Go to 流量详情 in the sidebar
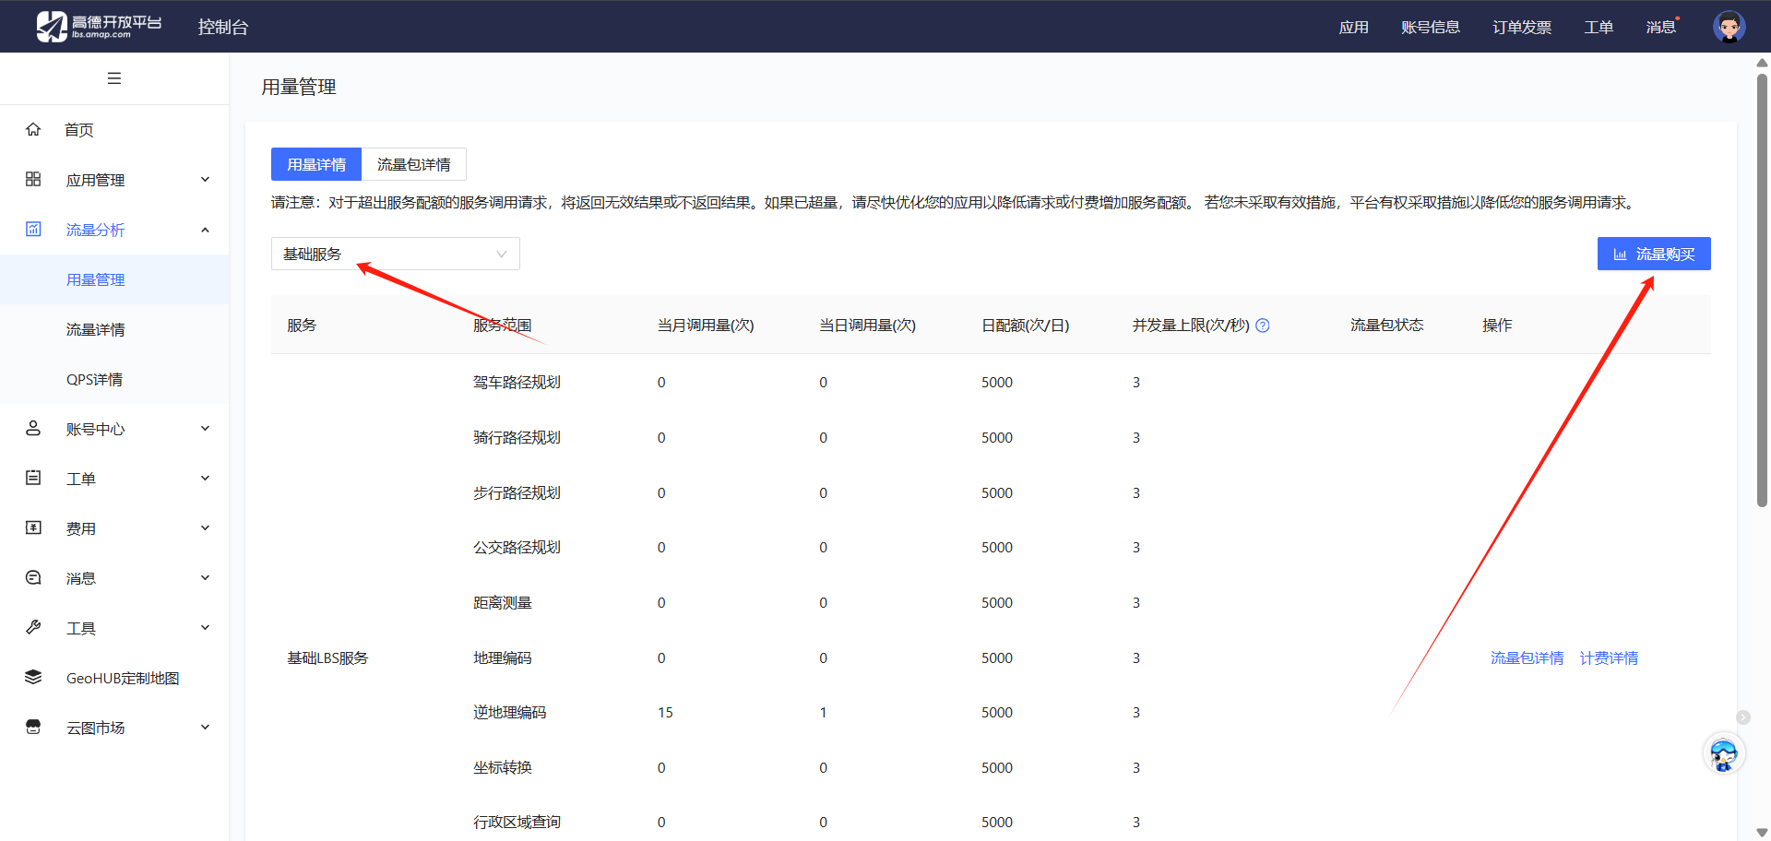This screenshot has width=1771, height=841. 95,329
